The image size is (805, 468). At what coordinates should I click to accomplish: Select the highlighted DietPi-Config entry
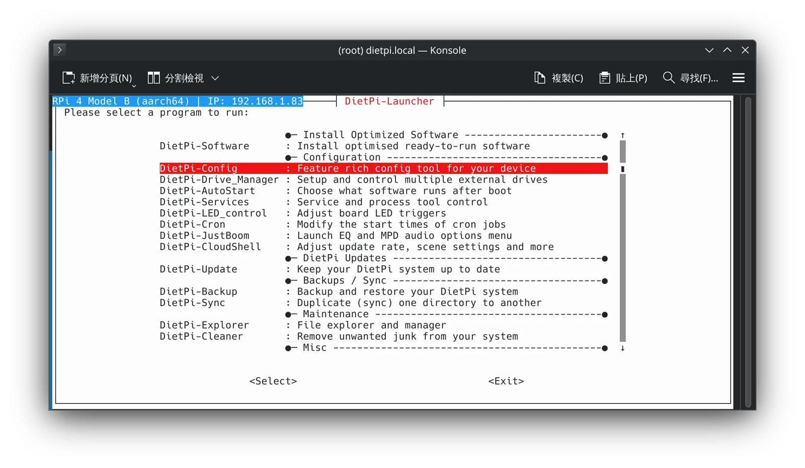tap(383, 168)
